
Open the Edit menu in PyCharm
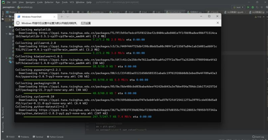(14, 2)
